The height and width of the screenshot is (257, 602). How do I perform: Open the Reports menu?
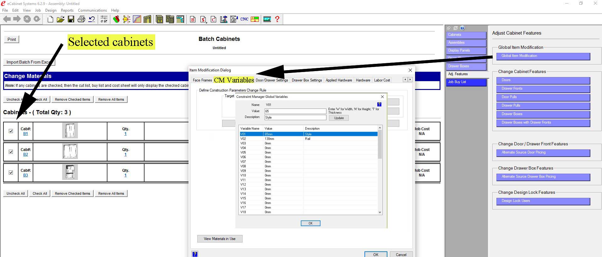click(67, 10)
